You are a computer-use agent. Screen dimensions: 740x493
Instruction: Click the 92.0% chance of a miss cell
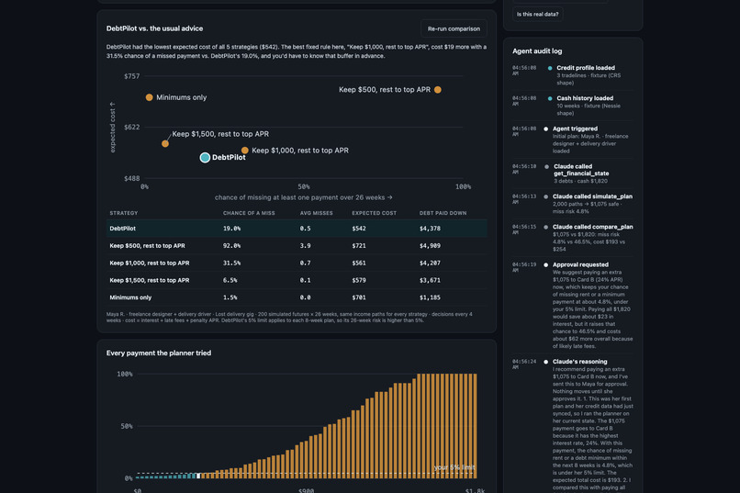231,246
